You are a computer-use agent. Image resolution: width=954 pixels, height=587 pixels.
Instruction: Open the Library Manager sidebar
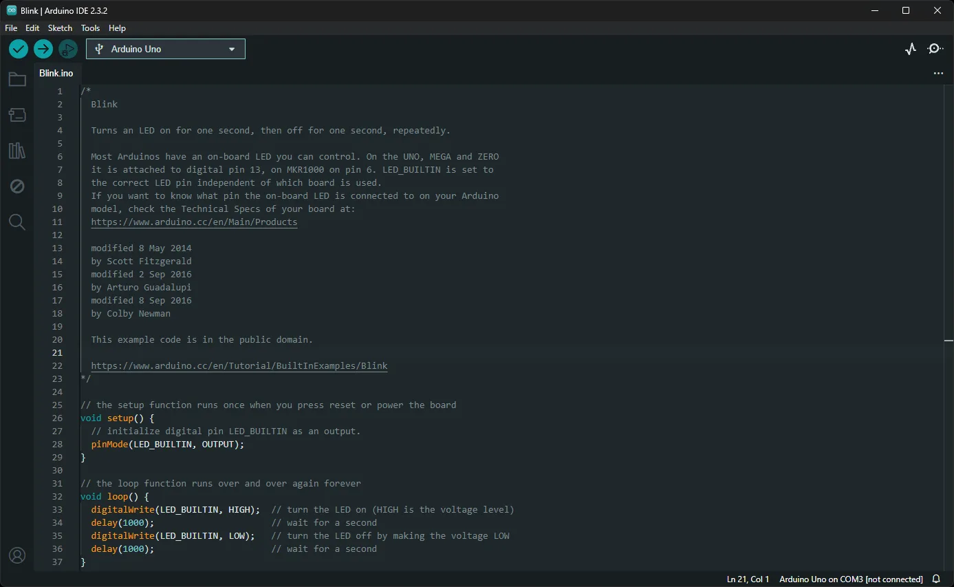(17, 151)
